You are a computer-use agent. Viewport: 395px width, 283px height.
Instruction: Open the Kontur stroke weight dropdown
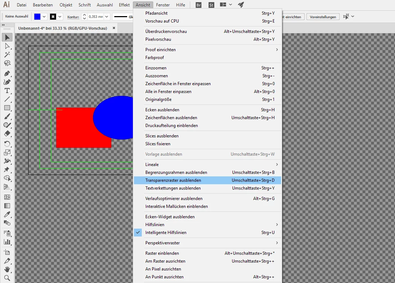tap(107, 17)
